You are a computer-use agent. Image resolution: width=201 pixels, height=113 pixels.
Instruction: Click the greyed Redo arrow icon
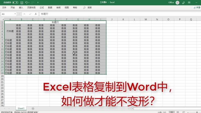click(x=32, y=3)
